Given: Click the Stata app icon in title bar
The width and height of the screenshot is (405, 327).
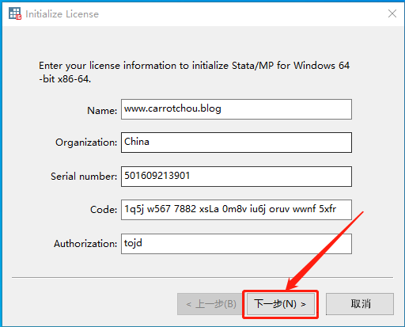Looking at the screenshot, I should [15, 13].
